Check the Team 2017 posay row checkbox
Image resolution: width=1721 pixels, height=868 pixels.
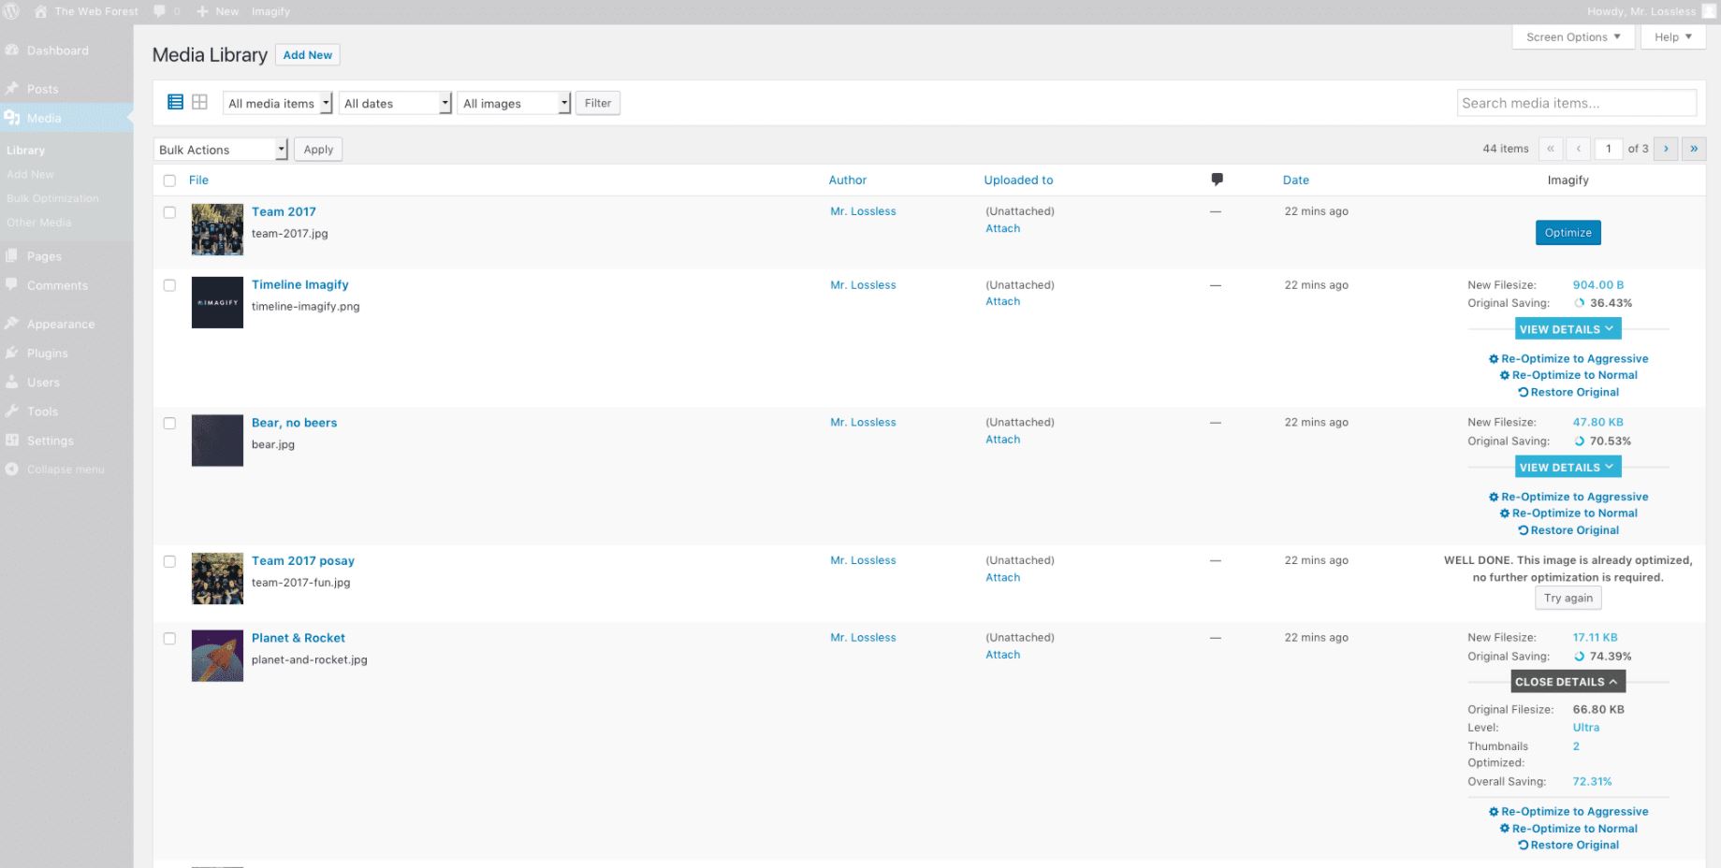(169, 561)
